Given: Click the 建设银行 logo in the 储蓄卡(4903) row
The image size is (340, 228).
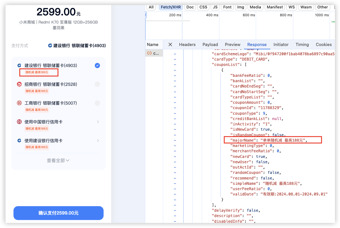Looking at the screenshot, I should coord(19,65).
